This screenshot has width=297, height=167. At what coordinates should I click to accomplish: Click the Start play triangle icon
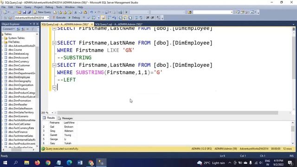pyautogui.click(x=126, y=13)
